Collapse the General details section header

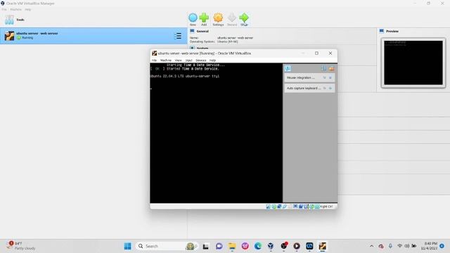202,31
